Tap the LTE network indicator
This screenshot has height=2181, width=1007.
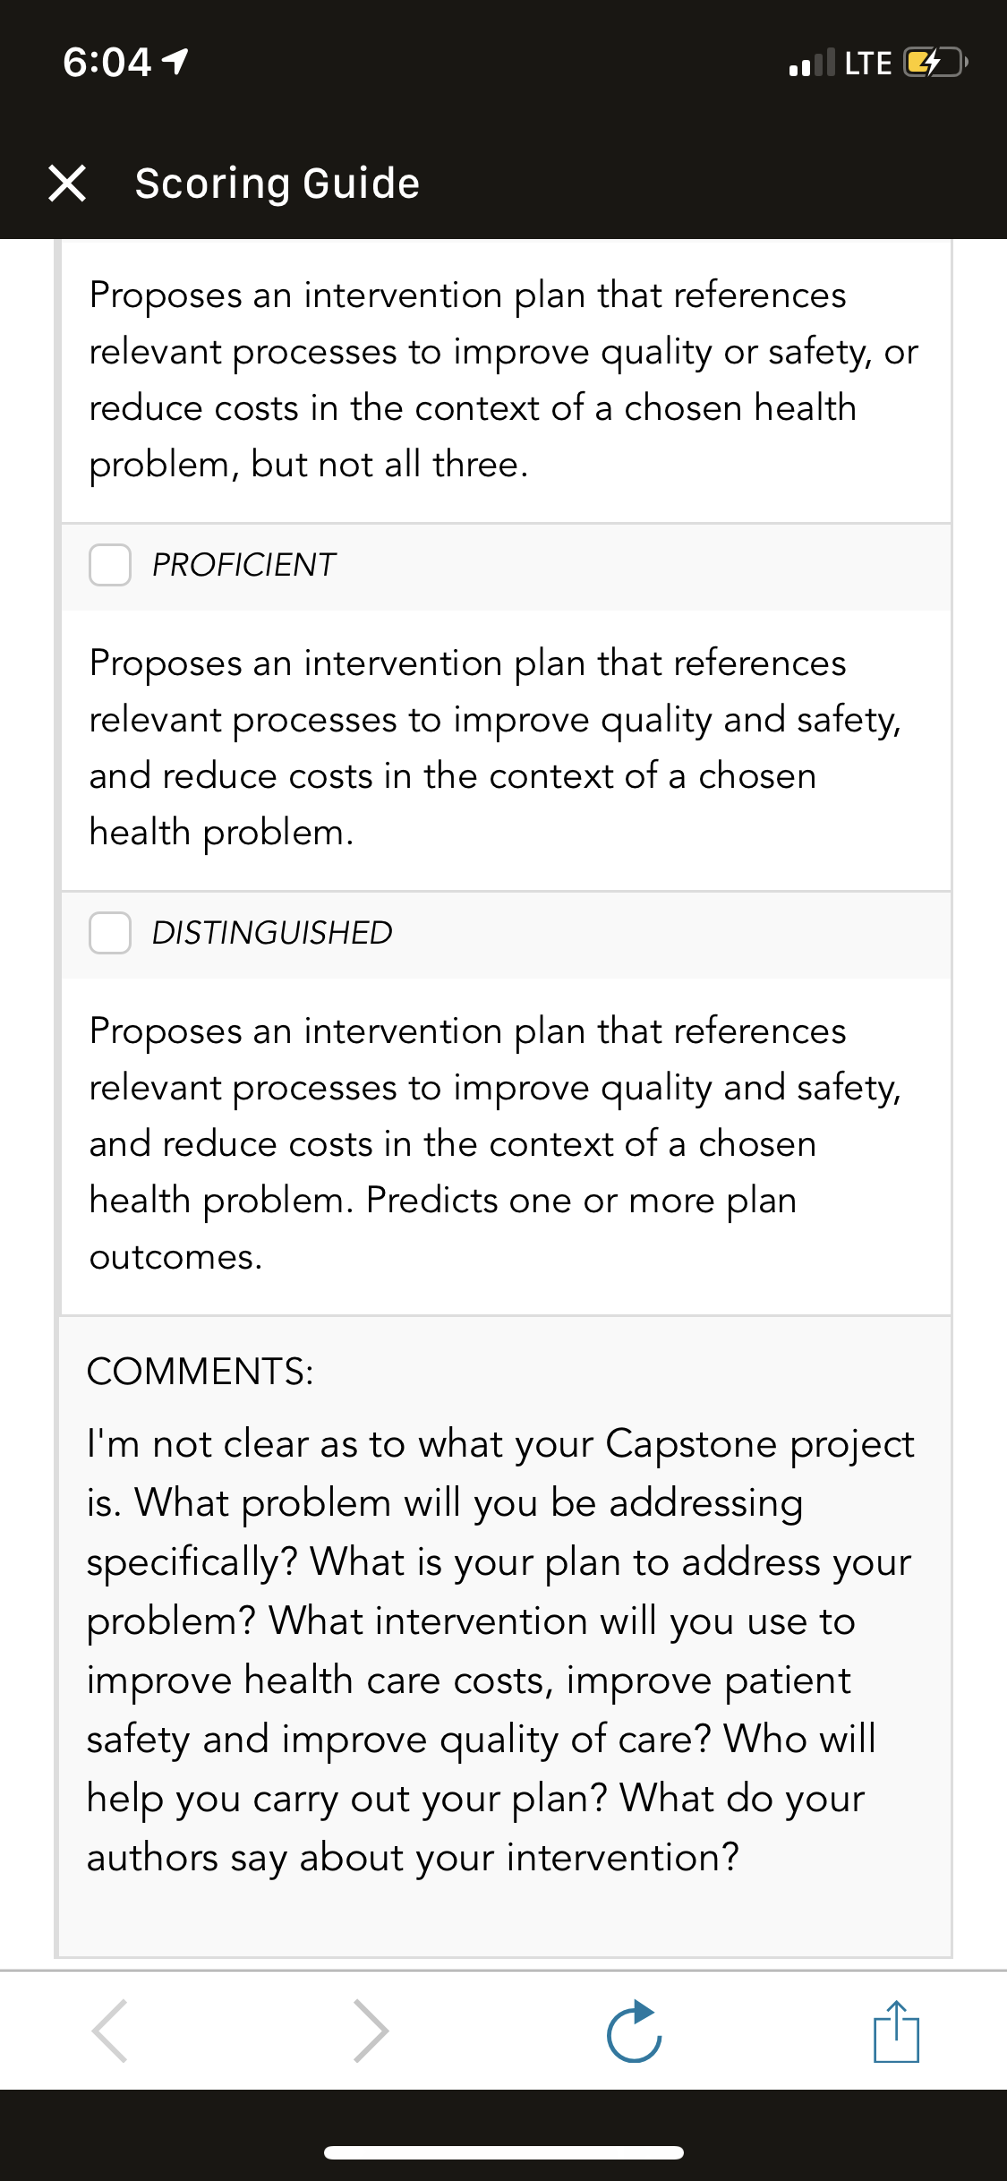click(x=868, y=63)
